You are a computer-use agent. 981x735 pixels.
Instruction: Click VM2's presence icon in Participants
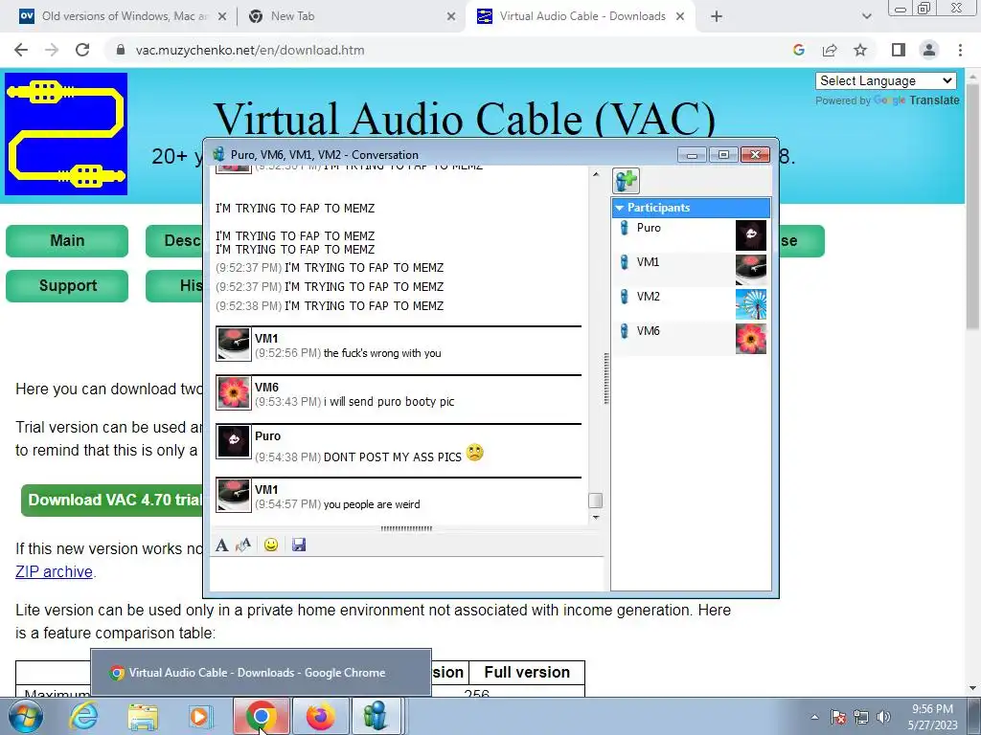pyautogui.click(x=624, y=297)
